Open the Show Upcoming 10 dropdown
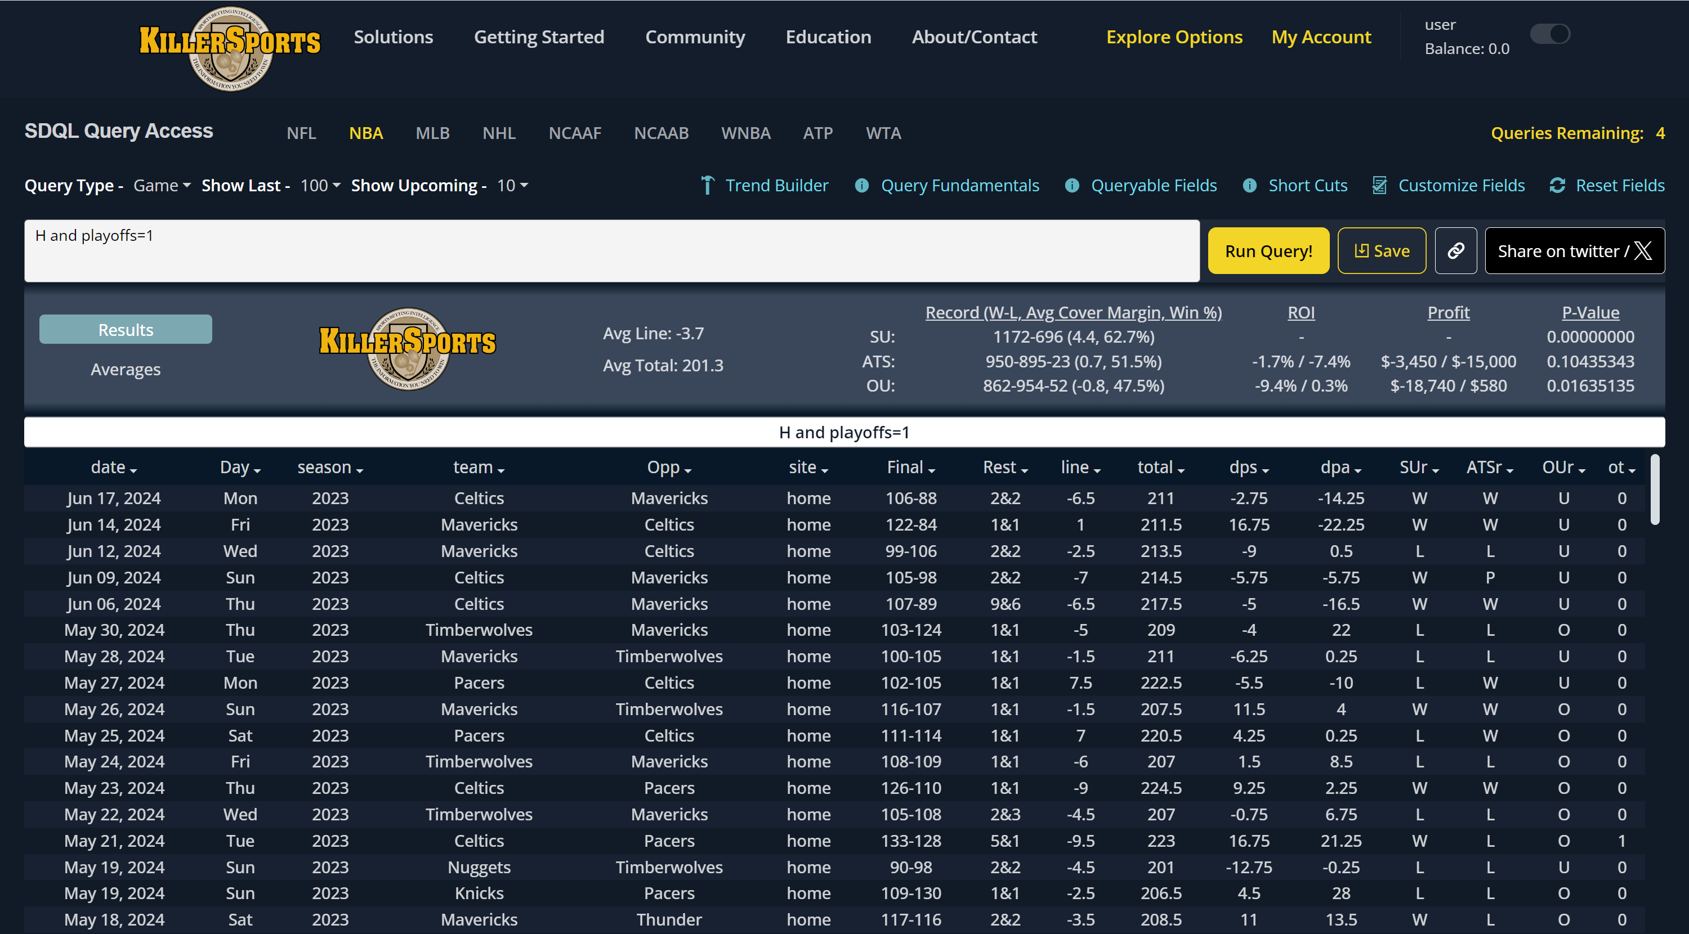1689x934 pixels. [x=512, y=186]
